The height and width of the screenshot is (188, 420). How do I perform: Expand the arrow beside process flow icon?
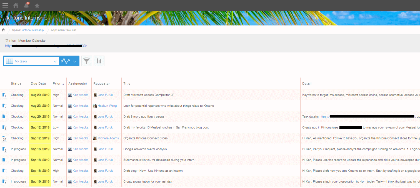75,61
